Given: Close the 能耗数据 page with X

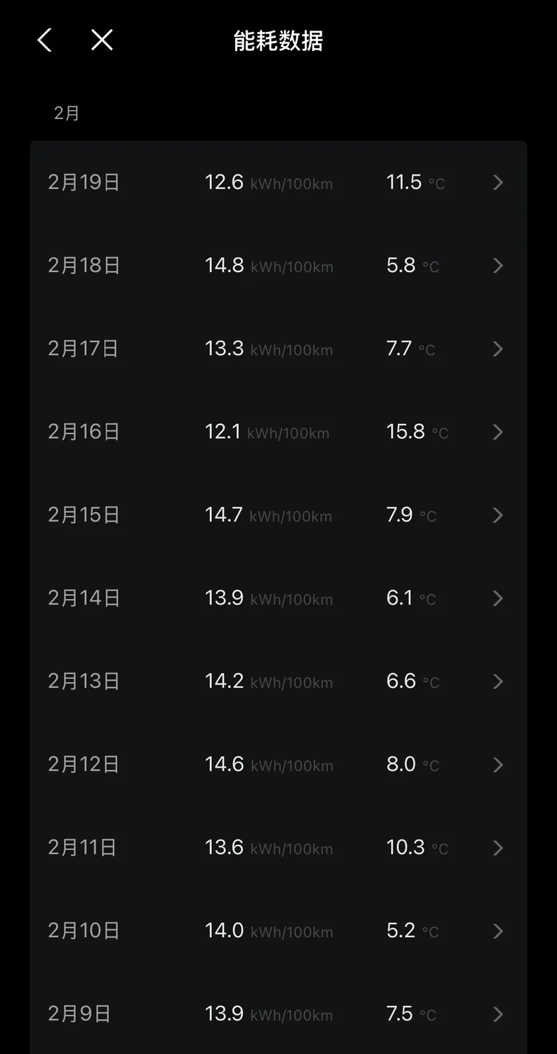Looking at the screenshot, I should [x=102, y=40].
